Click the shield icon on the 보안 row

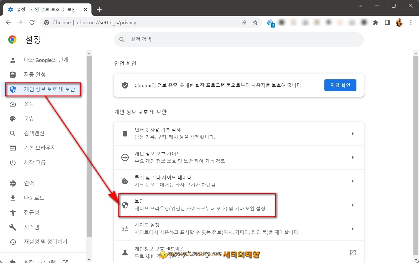click(125, 205)
